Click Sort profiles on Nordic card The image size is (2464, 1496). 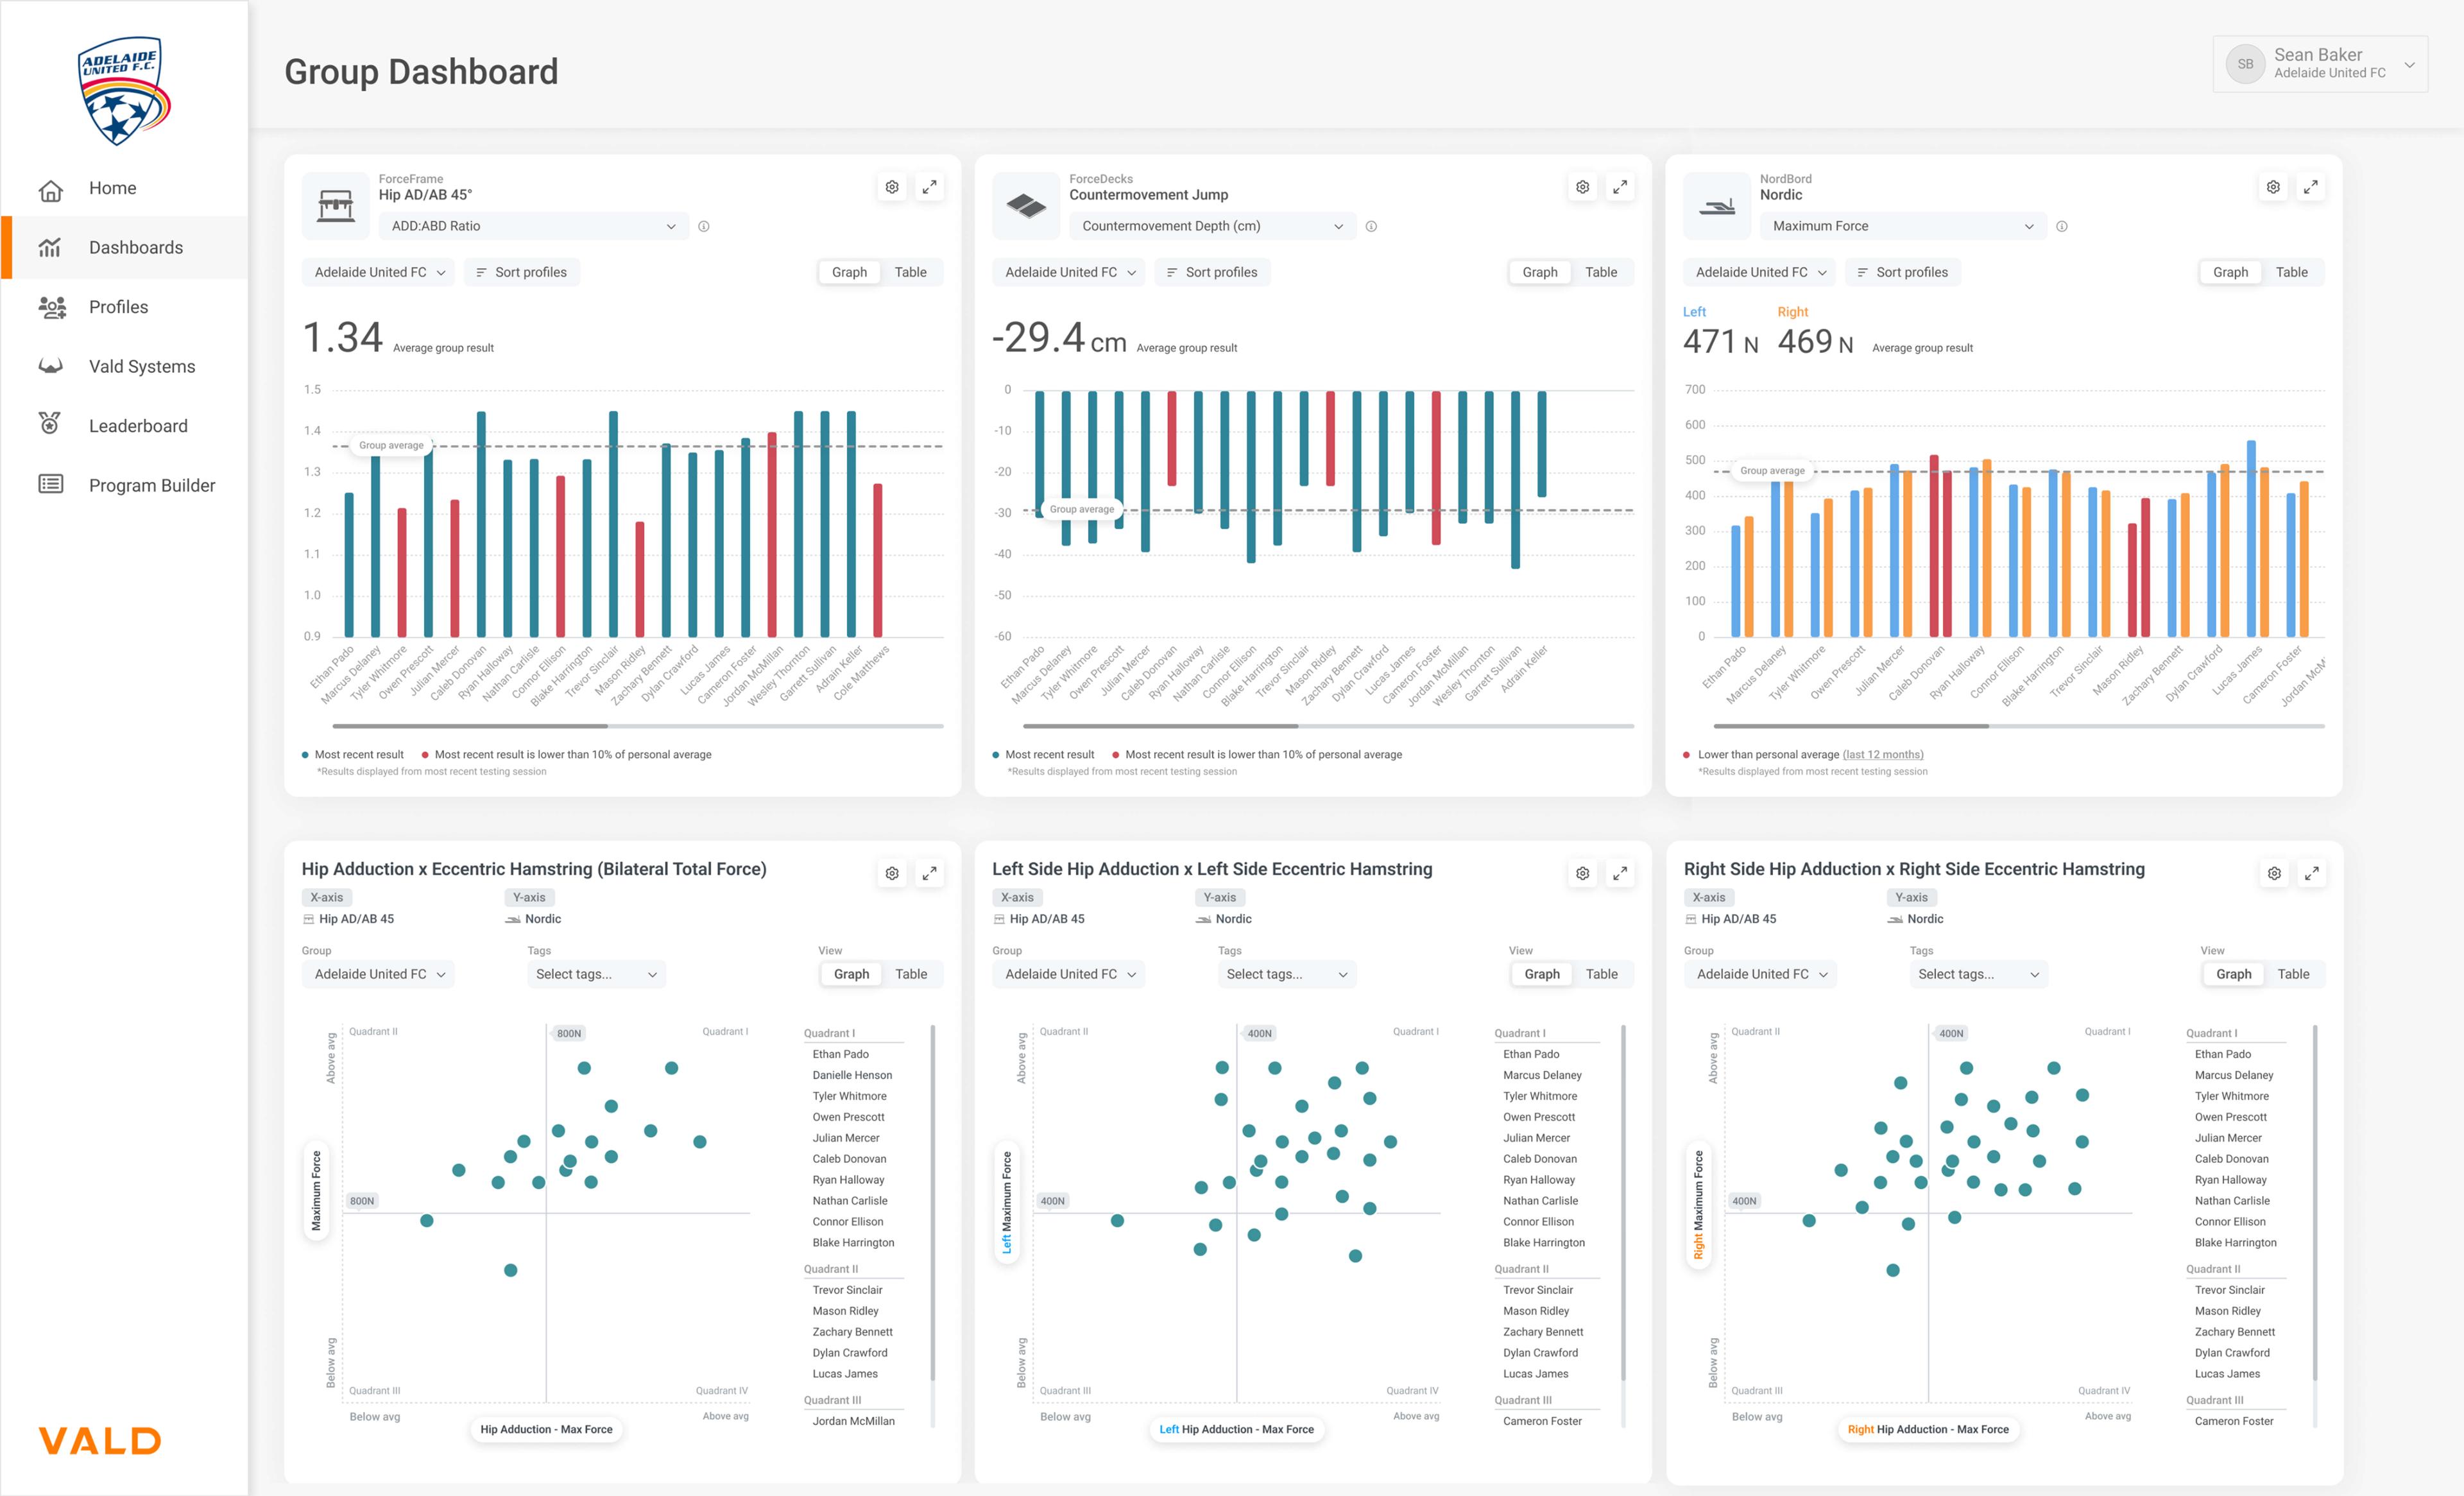tap(1903, 272)
